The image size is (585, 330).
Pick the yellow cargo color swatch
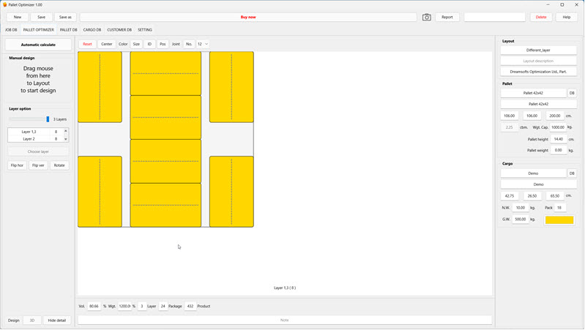coord(559,219)
